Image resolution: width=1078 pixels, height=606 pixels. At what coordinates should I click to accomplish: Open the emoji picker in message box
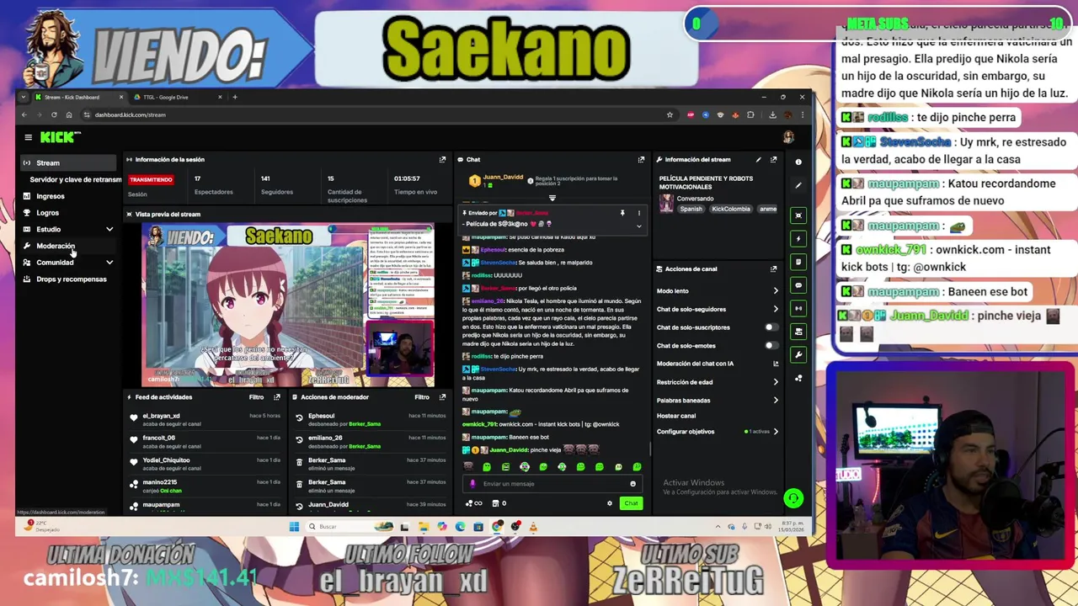click(x=632, y=484)
